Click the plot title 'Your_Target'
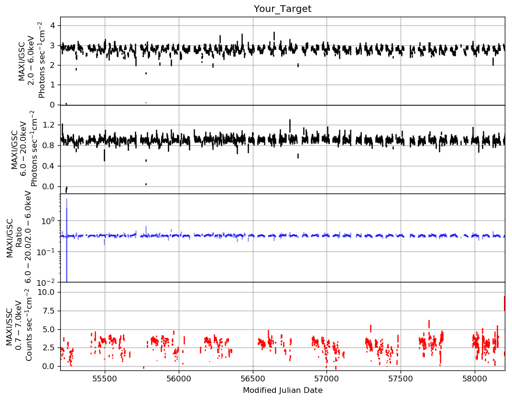Viewport: 512px width, 401px height. point(283,9)
